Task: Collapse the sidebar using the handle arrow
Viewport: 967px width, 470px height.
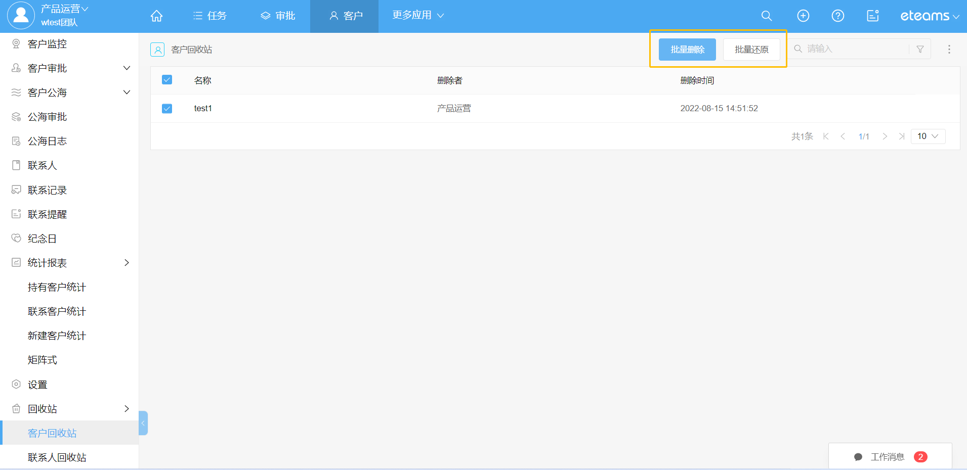Action: (x=143, y=423)
